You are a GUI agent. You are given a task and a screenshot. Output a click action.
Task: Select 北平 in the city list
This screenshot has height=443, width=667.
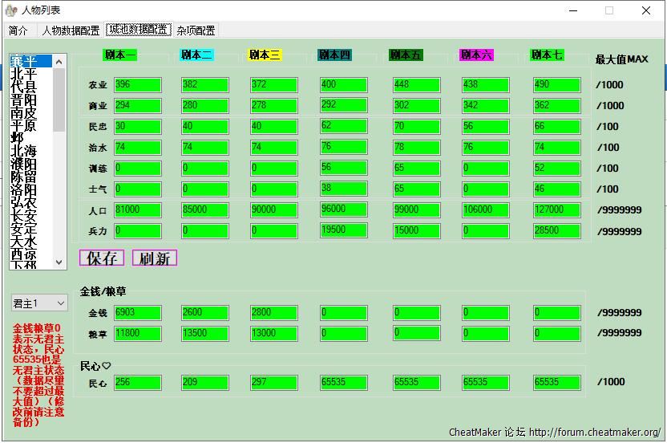[23, 74]
